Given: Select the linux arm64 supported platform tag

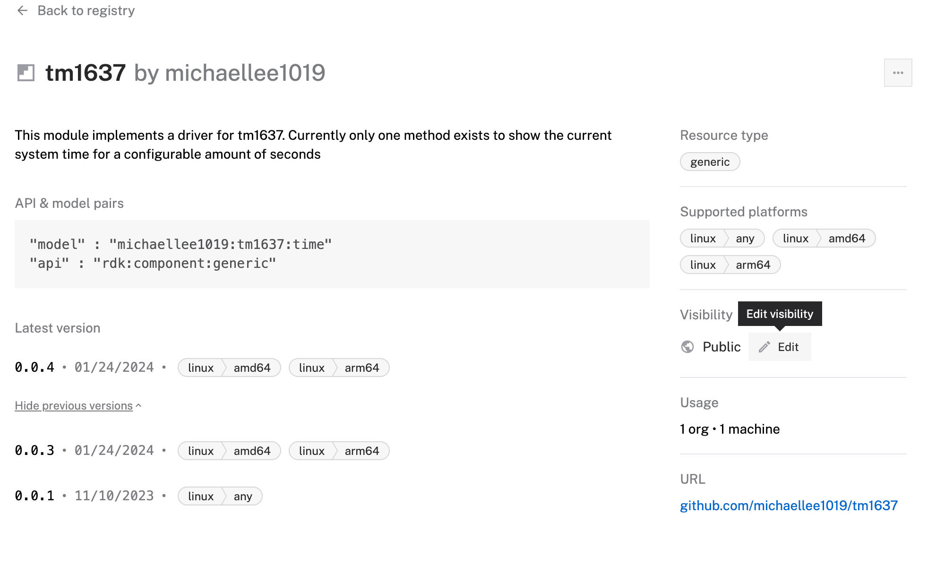Looking at the screenshot, I should [x=730, y=265].
